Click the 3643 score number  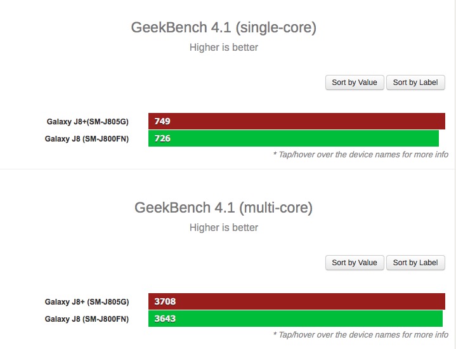pos(165,319)
